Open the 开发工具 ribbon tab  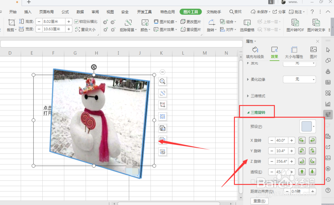[144, 12]
